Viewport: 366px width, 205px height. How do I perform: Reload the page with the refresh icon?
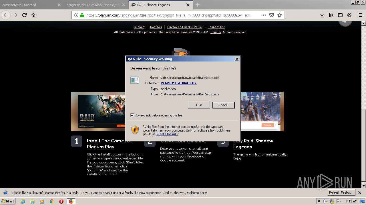24,15
